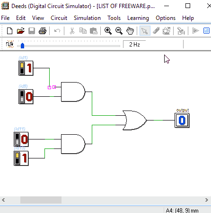
Task: Open the Learning menu
Action: [138, 18]
